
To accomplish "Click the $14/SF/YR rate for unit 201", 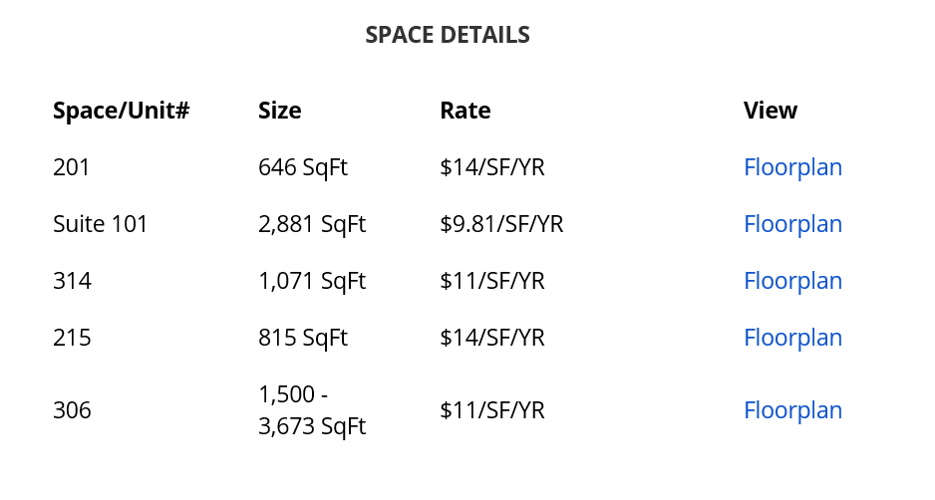I will coord(491,167).
